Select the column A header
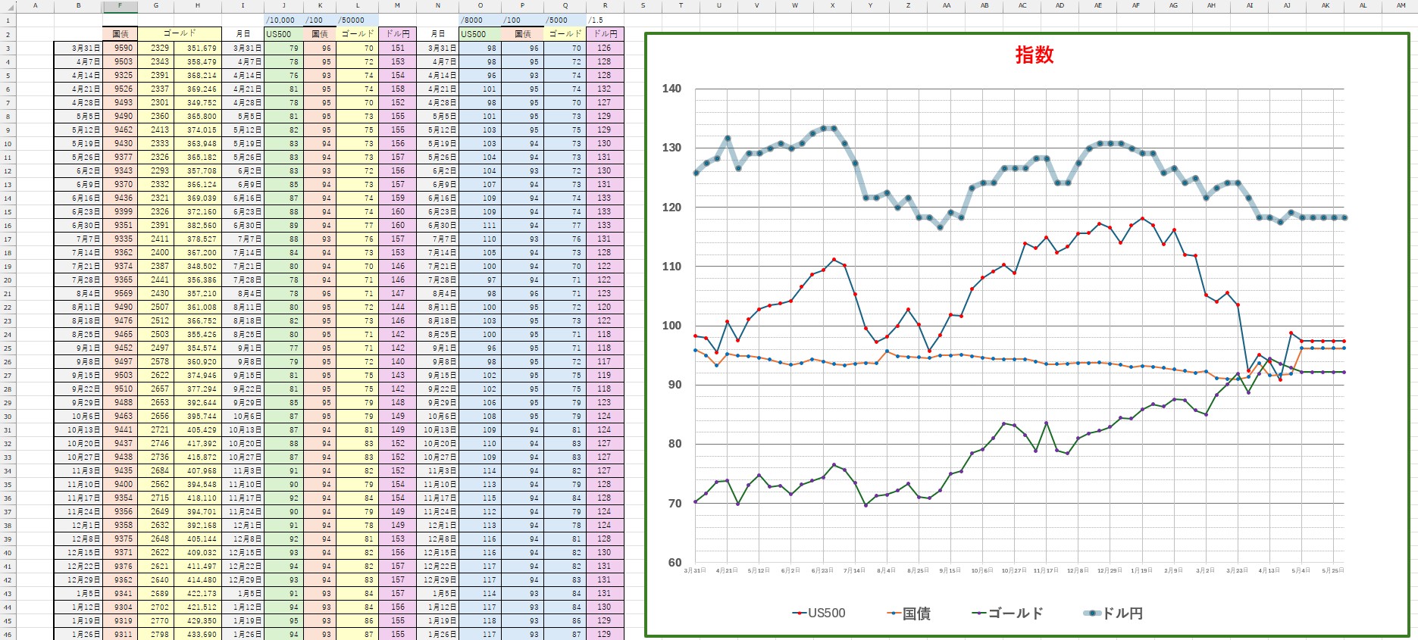The height and width of the screenshot is (640, 1418). coord(36,6)
